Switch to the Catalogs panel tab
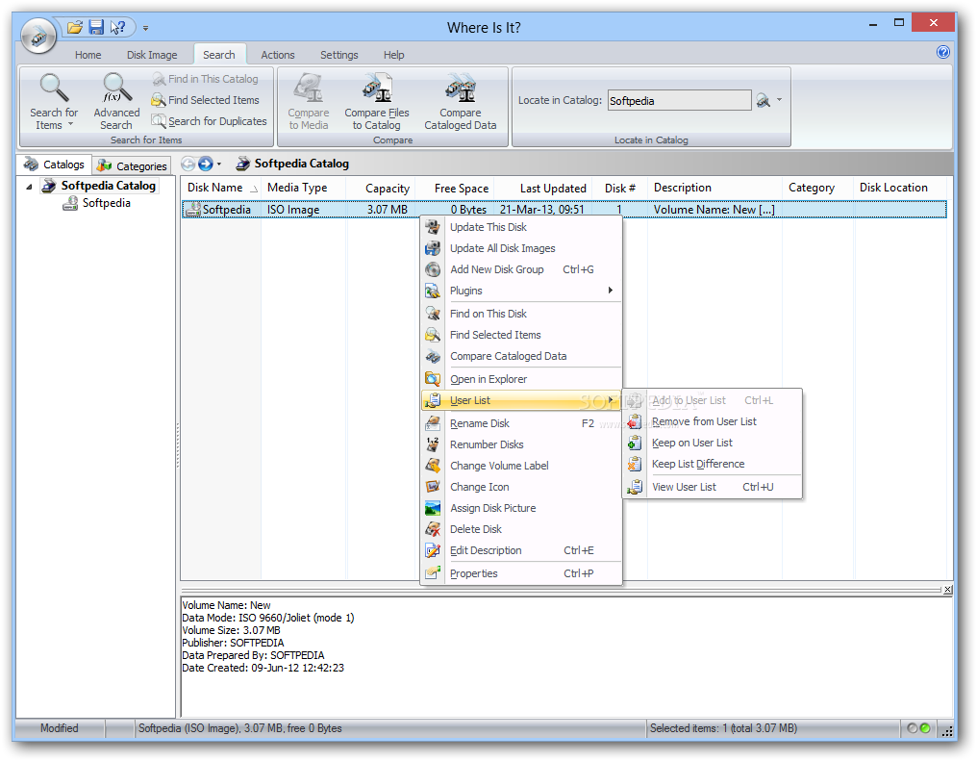The width and height of the screenshot is (977, 761). coord(54,165)
